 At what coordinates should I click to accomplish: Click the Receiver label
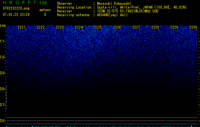[x=65, y=11]
